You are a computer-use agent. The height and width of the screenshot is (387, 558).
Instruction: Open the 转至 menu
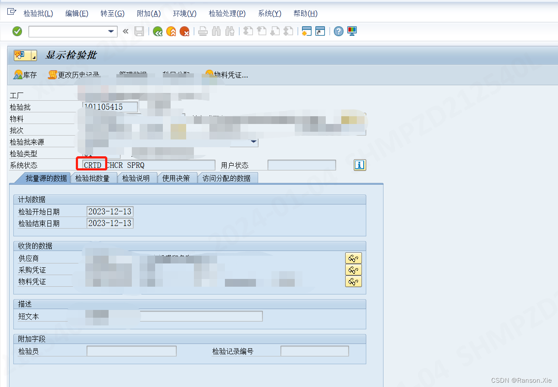click(x=112, y=13)
